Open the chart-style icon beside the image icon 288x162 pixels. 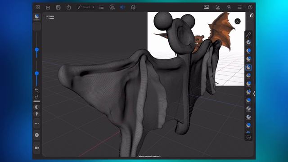point(218,7)
